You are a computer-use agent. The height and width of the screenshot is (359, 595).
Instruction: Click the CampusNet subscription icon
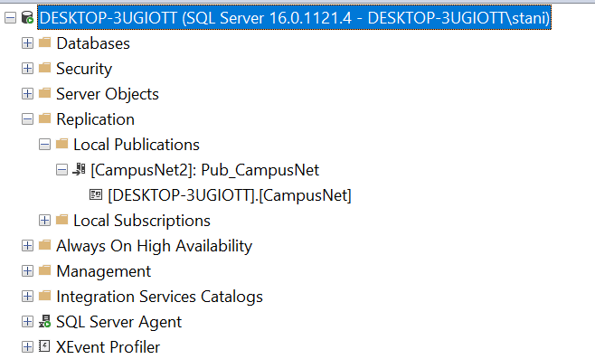coord(96,194)
